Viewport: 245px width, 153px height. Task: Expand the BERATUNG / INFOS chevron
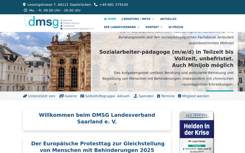153,19
